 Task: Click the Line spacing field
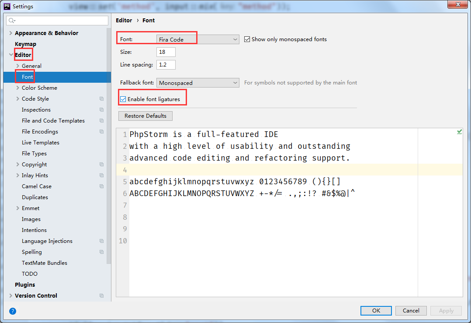(x=166, y=65)
